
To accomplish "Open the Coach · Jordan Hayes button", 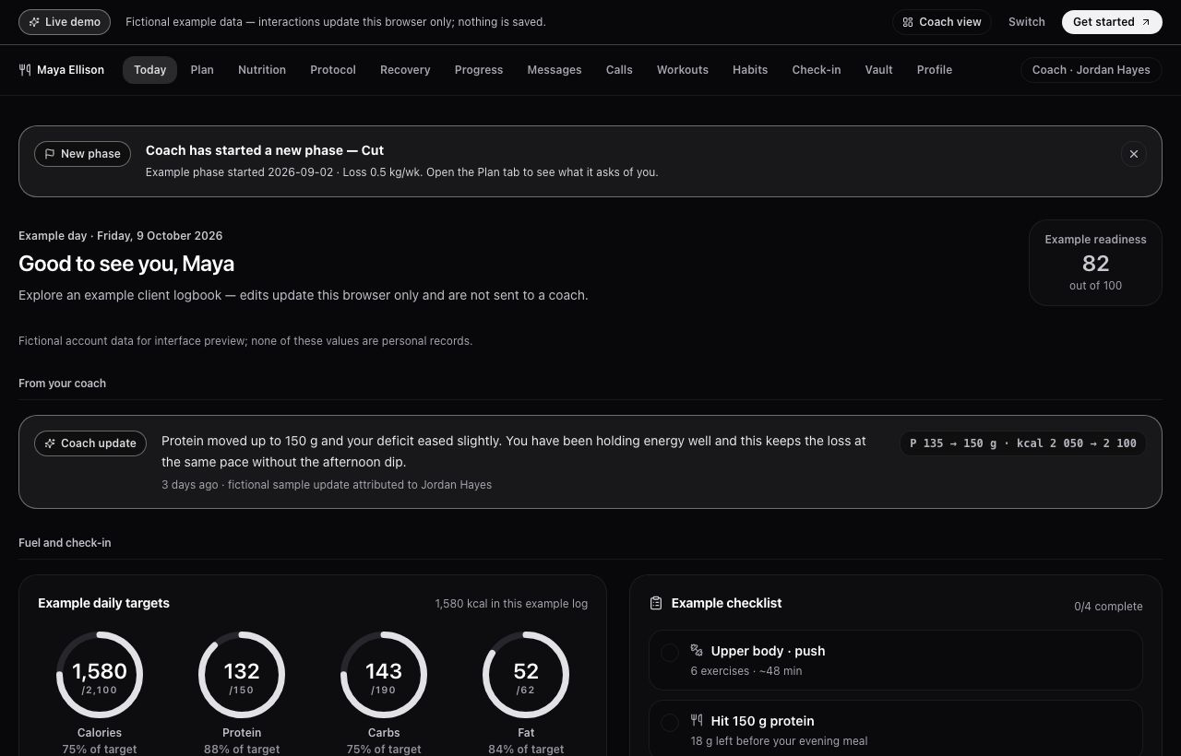I will [1092, 70].
